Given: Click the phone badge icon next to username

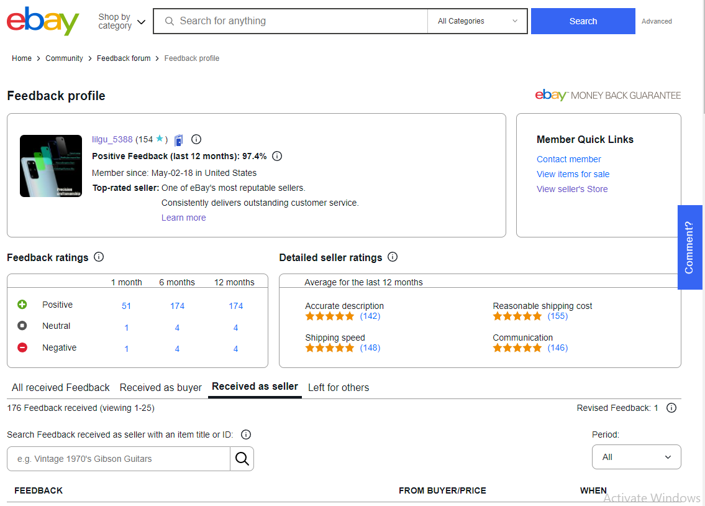Looking at the screenshot, I should (x=178, y=140).
